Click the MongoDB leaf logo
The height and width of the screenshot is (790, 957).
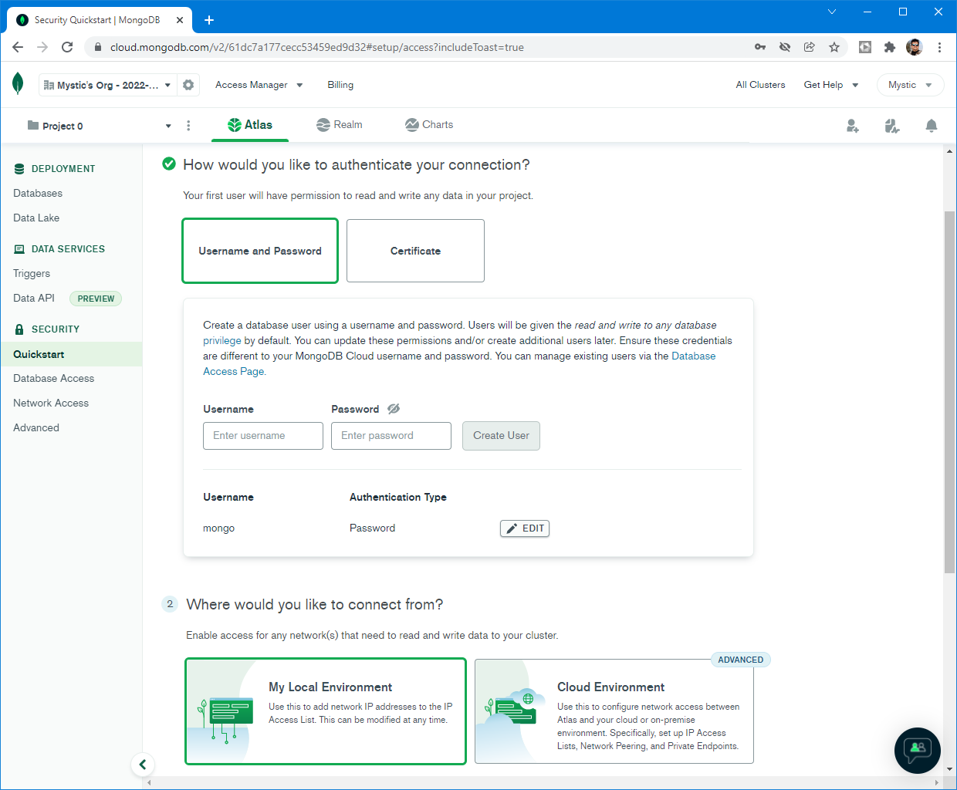pyautogui.click(x=18, y=84)
